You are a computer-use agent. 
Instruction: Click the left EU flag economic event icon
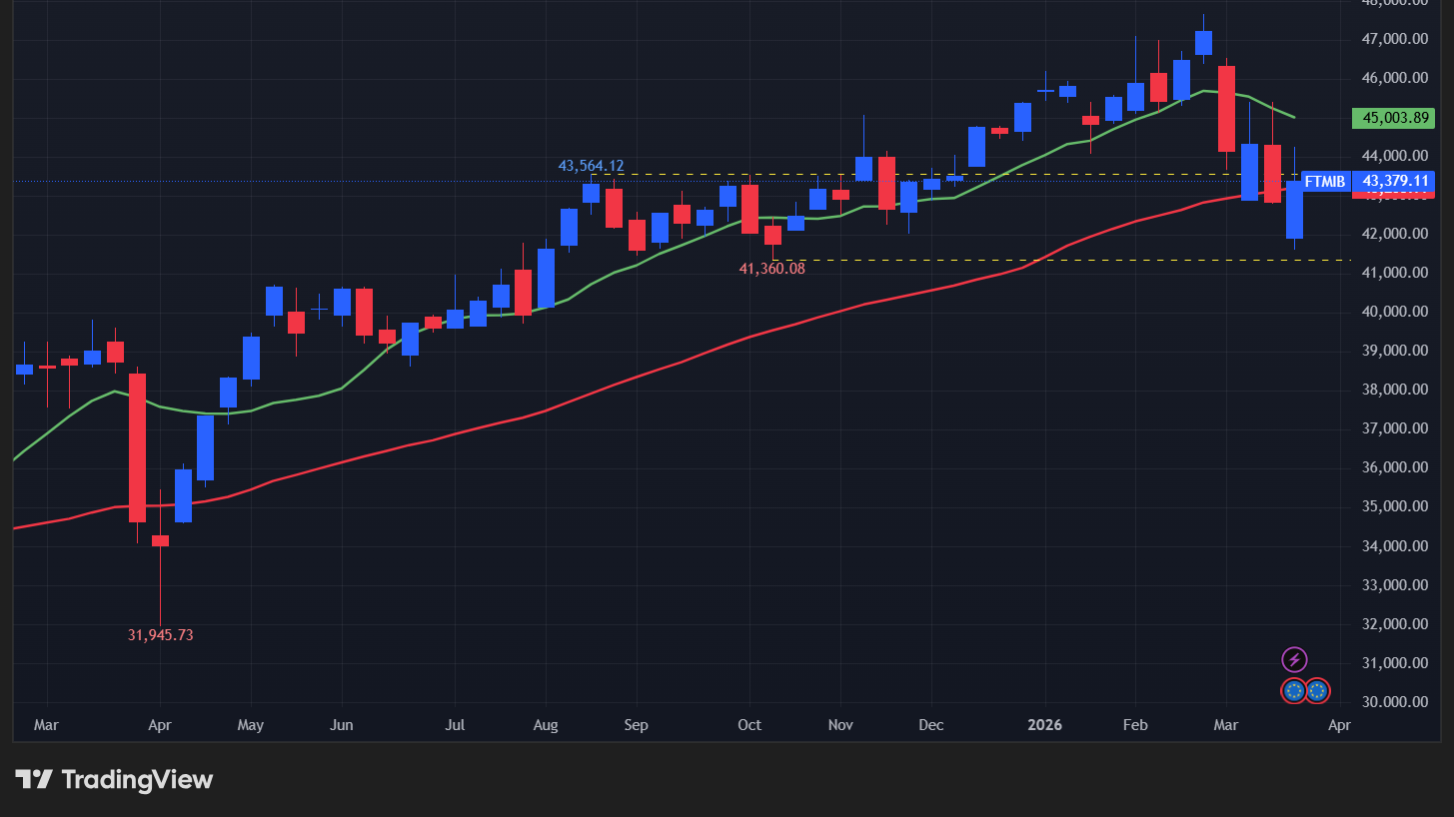point(1294,690)
